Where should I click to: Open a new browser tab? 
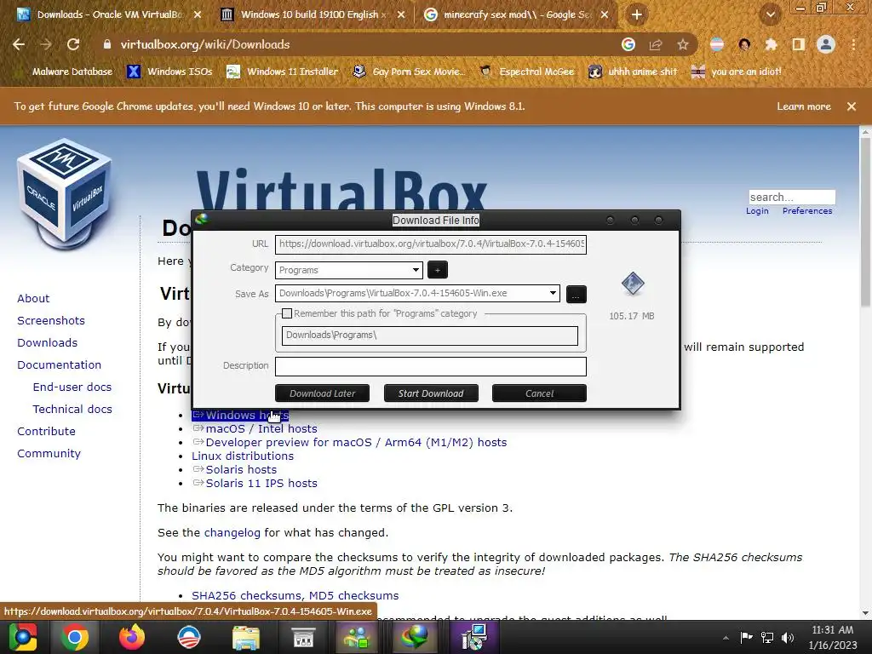click(x=637, y=15)
